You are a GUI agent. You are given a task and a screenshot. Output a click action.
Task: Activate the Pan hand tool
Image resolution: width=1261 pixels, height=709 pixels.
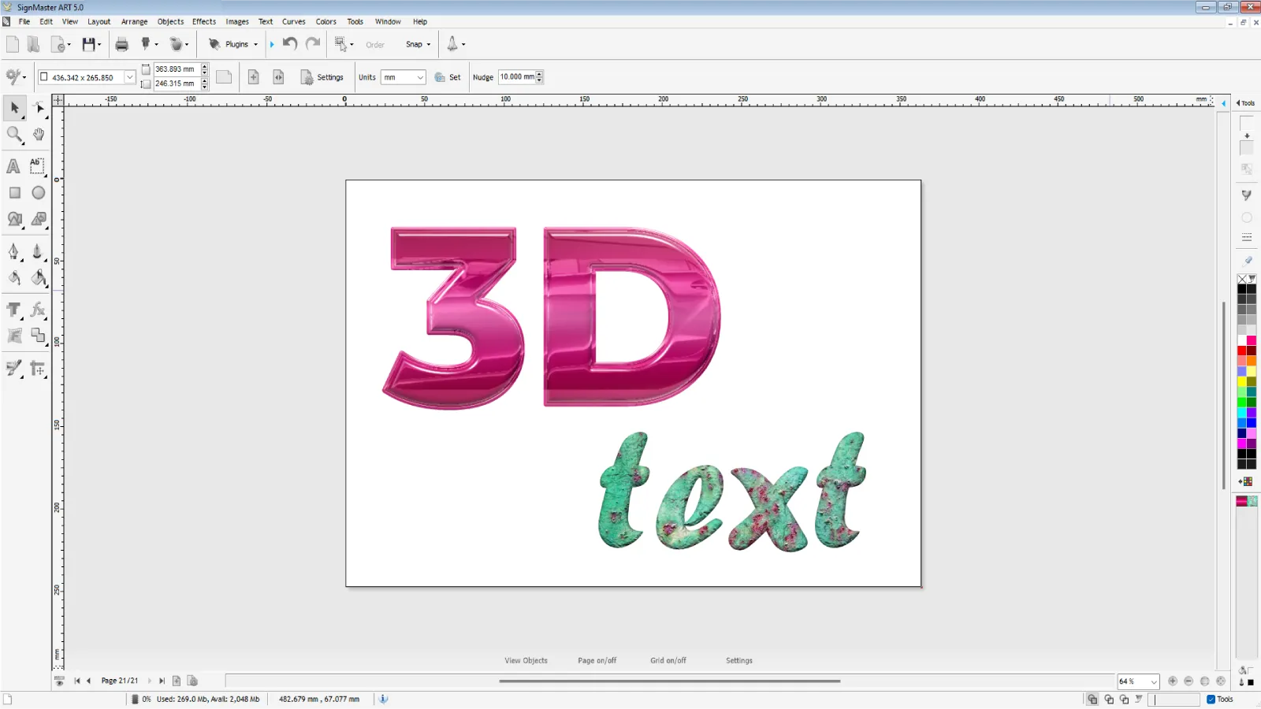(39, 135)
